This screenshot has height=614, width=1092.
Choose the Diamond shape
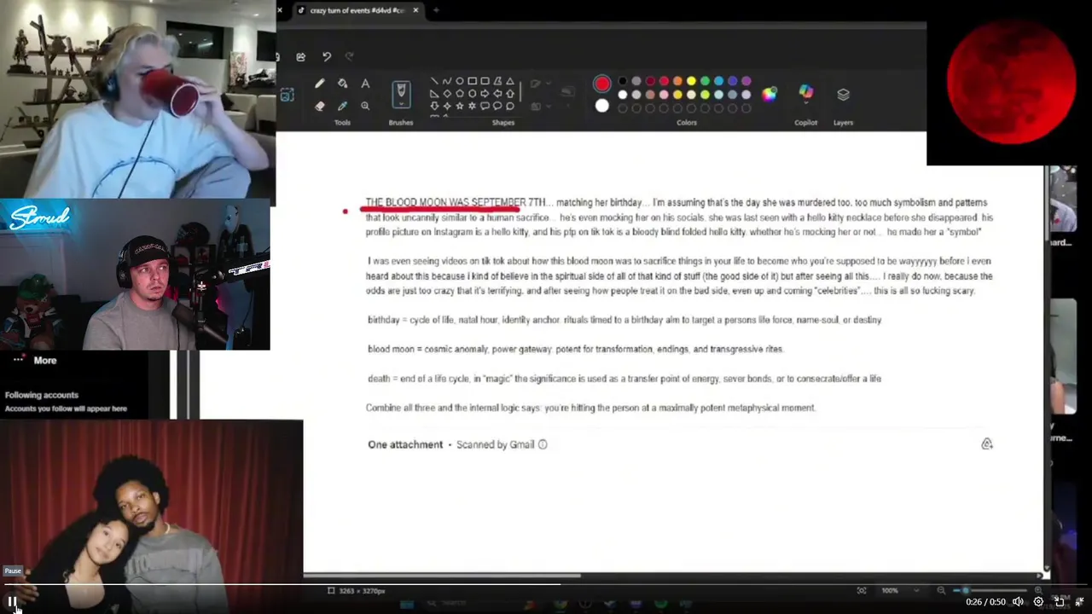pyautogui.click(x=446, y=93)
